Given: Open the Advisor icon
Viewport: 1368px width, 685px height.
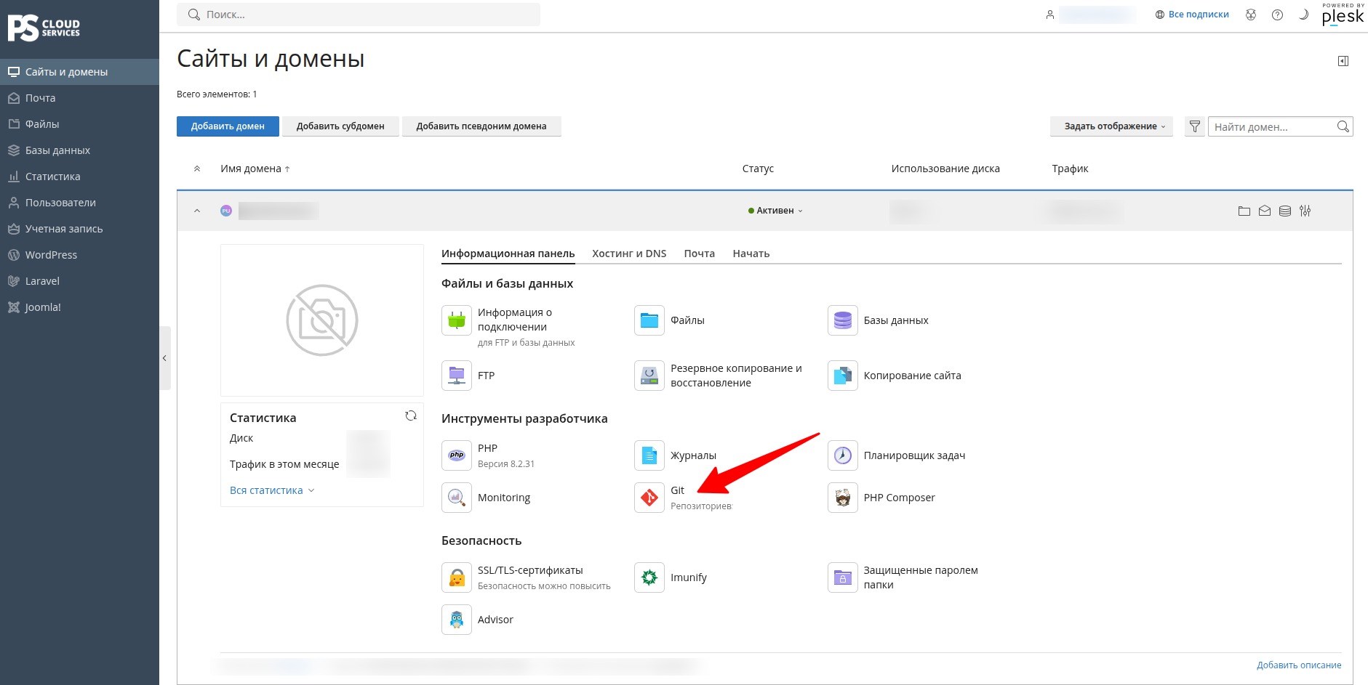Looking at the screenshot, I should [x=457, y=620].
